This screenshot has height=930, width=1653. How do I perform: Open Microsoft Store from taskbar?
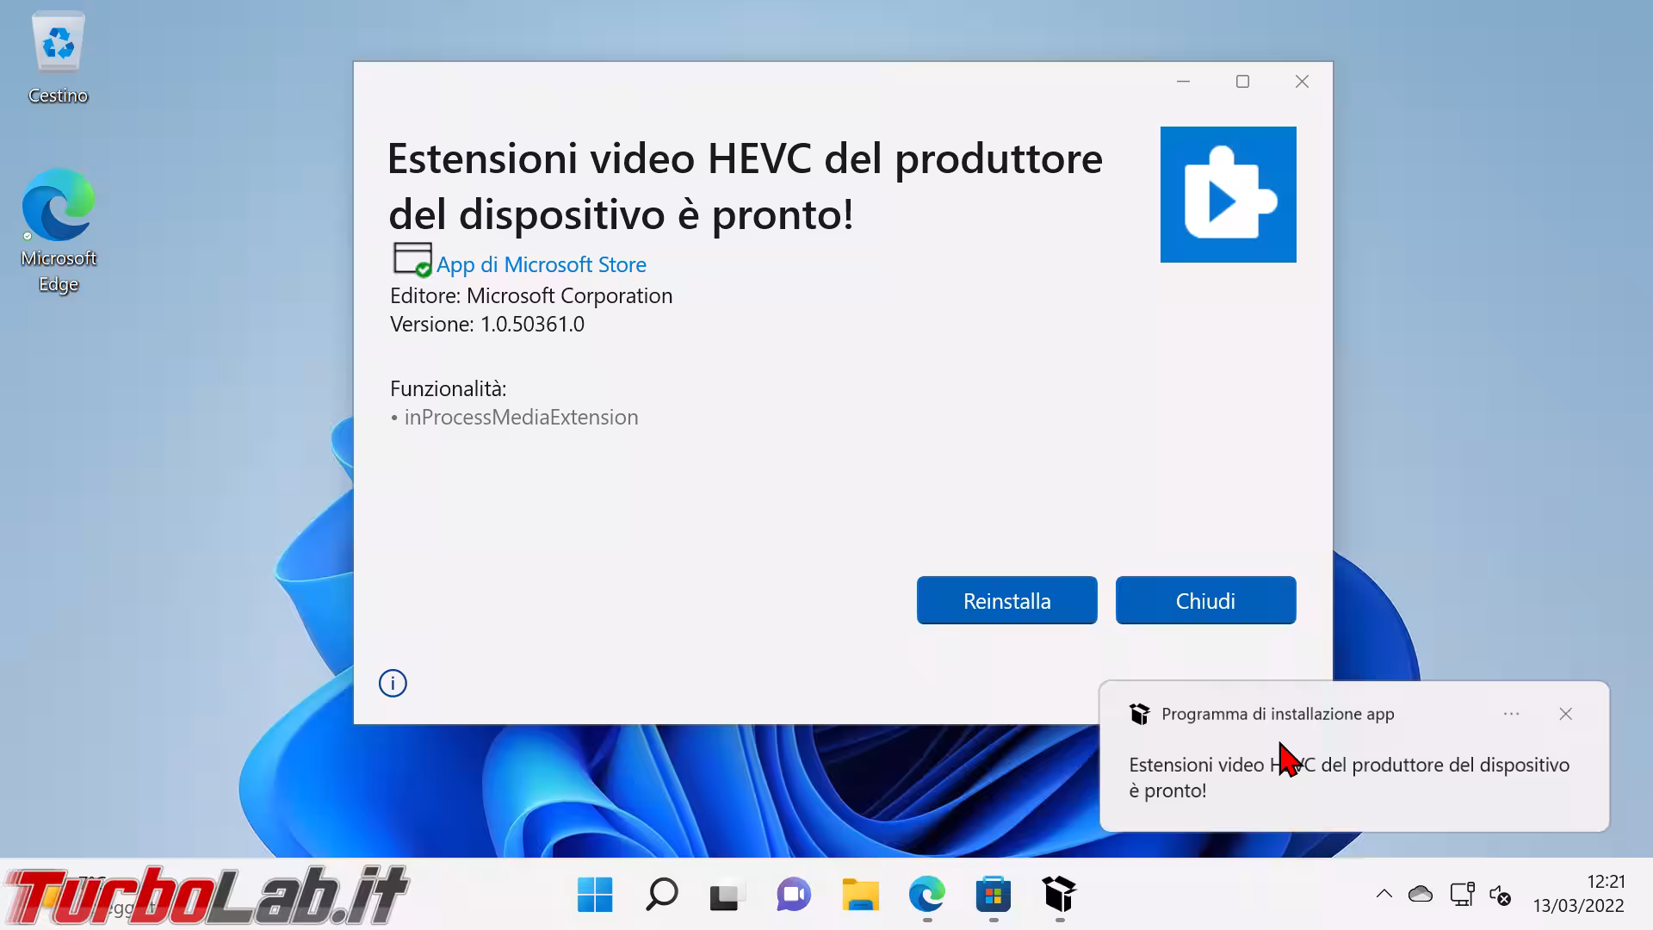[993, 895]
